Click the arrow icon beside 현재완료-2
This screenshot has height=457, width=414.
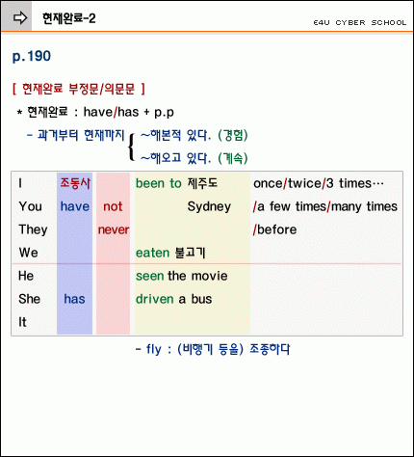[x=19, y=18]
